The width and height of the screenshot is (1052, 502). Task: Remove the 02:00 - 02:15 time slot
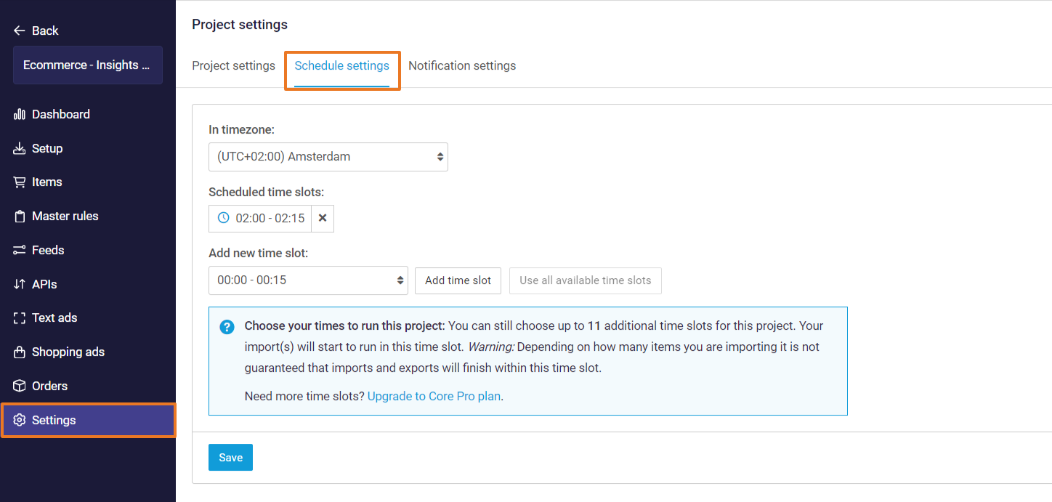click(323, 218)
